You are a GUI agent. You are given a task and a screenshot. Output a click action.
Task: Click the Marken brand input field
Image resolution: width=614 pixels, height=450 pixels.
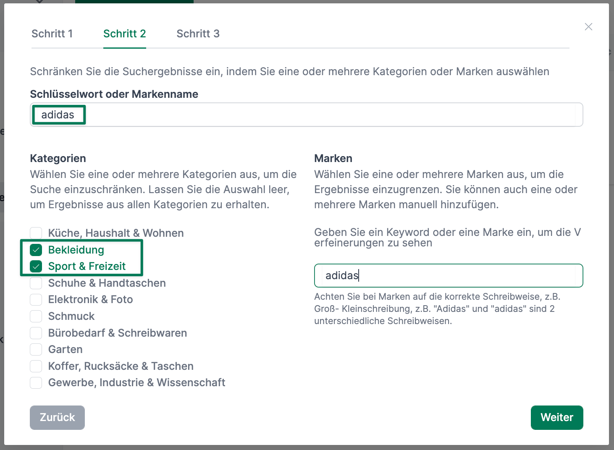pos(449,275)
